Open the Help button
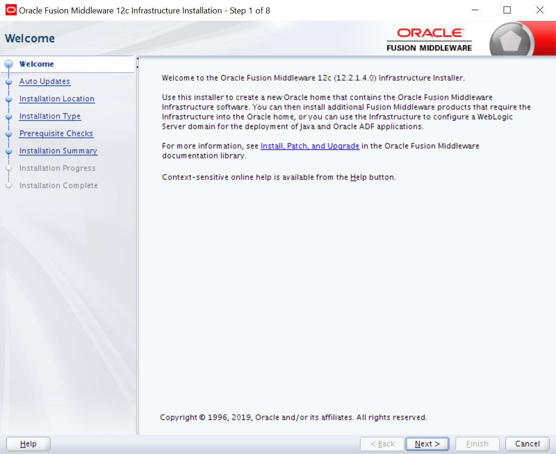556x454 pixels. point(28,444)
